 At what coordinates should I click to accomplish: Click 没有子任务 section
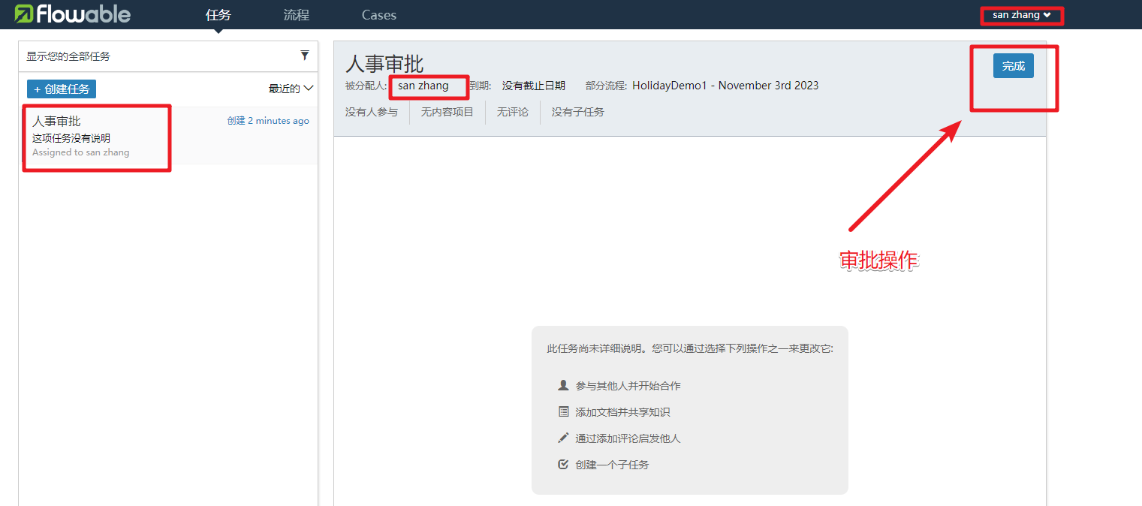point(577,112)
